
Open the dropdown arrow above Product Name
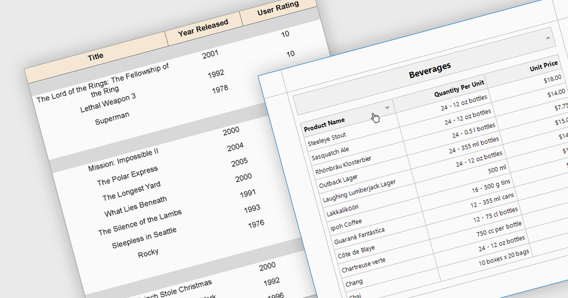coord(387,108)
